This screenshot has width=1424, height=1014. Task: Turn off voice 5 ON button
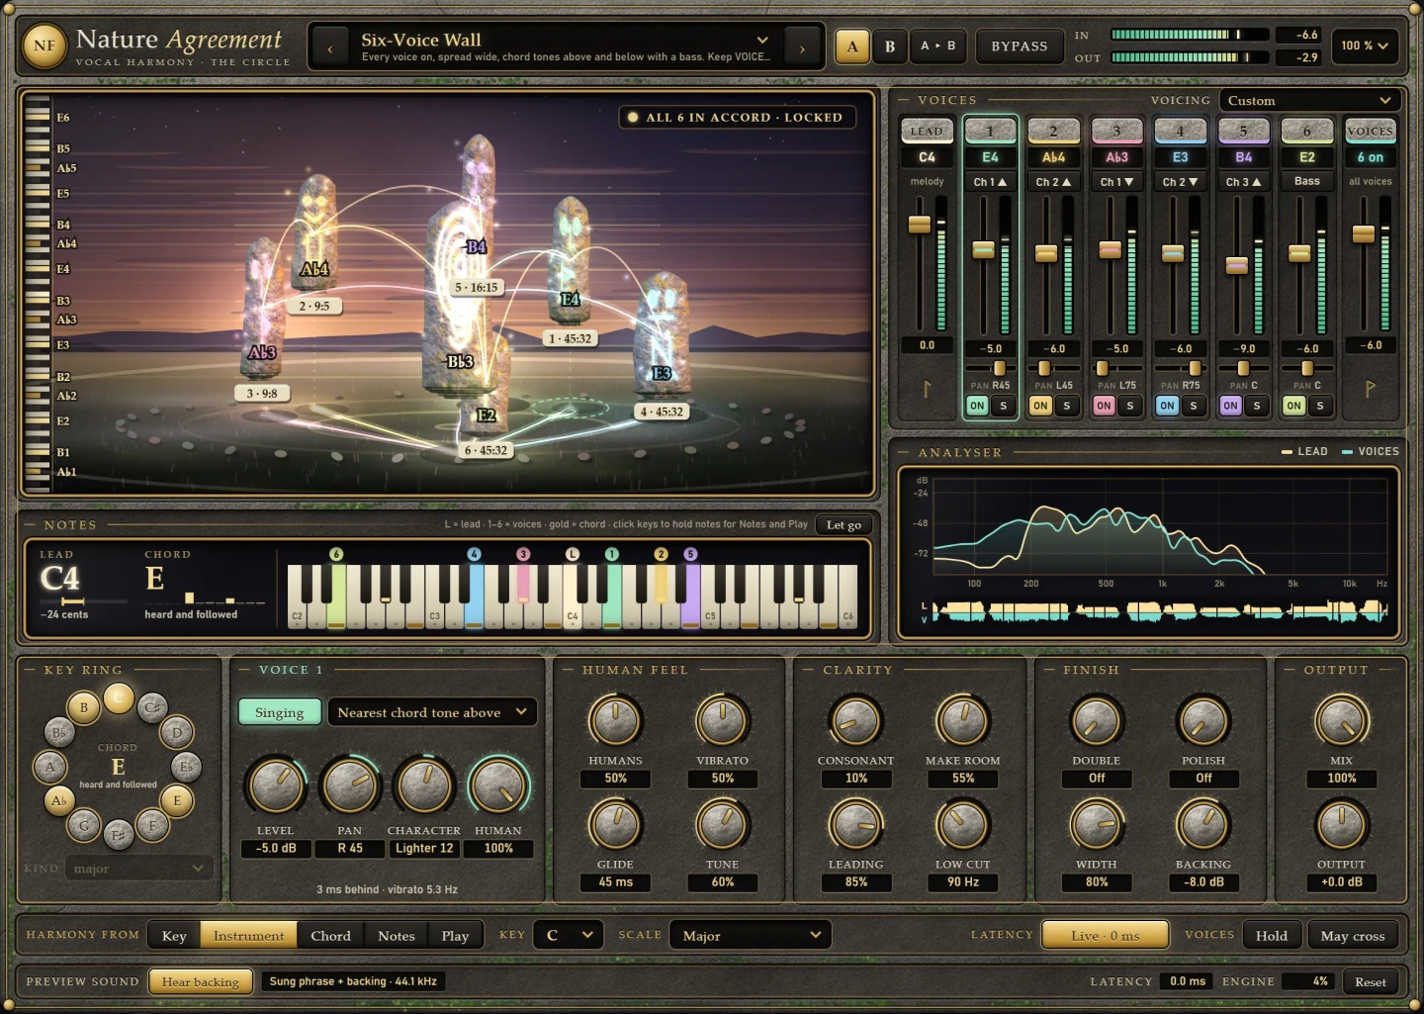point(1230,406)
